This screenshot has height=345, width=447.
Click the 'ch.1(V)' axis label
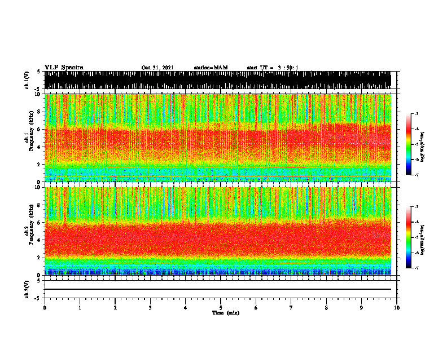point(27,80)
